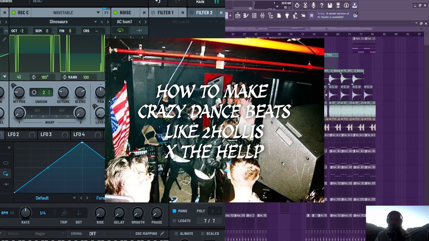The width and height of the screenshot is (429, 241).
Task: Enable the LEGATO checkbox
Action: coord(174,221)
